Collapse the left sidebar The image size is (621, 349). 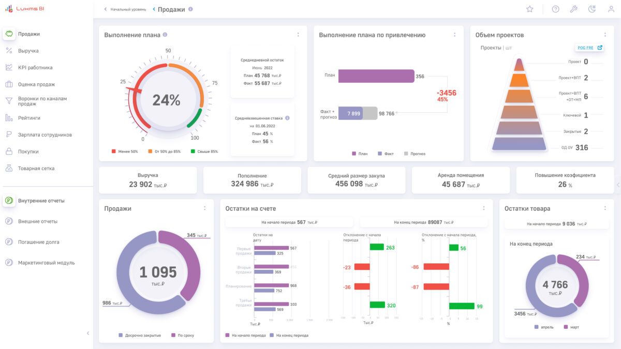click(87, 333)
